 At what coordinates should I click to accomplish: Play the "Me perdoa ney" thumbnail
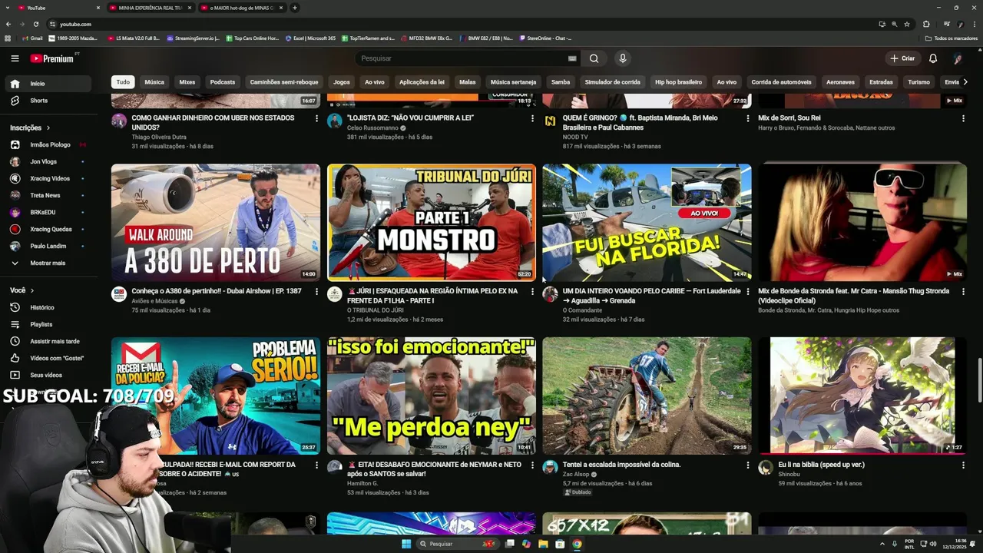432,396
